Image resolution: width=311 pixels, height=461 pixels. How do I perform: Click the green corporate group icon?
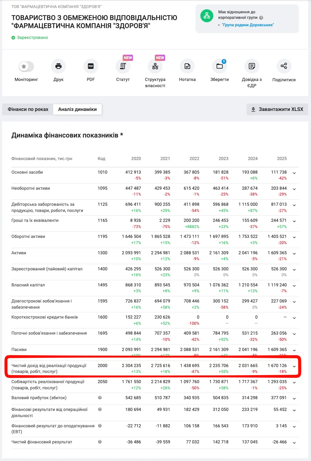click(x=207, y=16)
